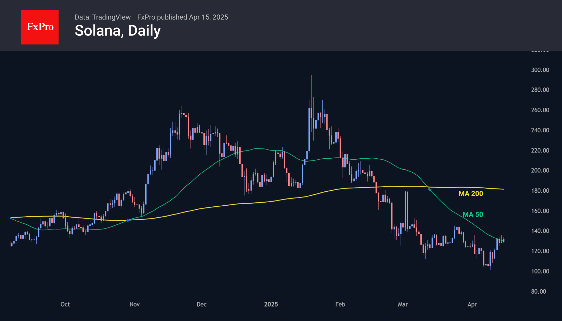Click the "Solana, Daily" chart title
This screenshot has height=321, width=562.
tap(118, 31)
